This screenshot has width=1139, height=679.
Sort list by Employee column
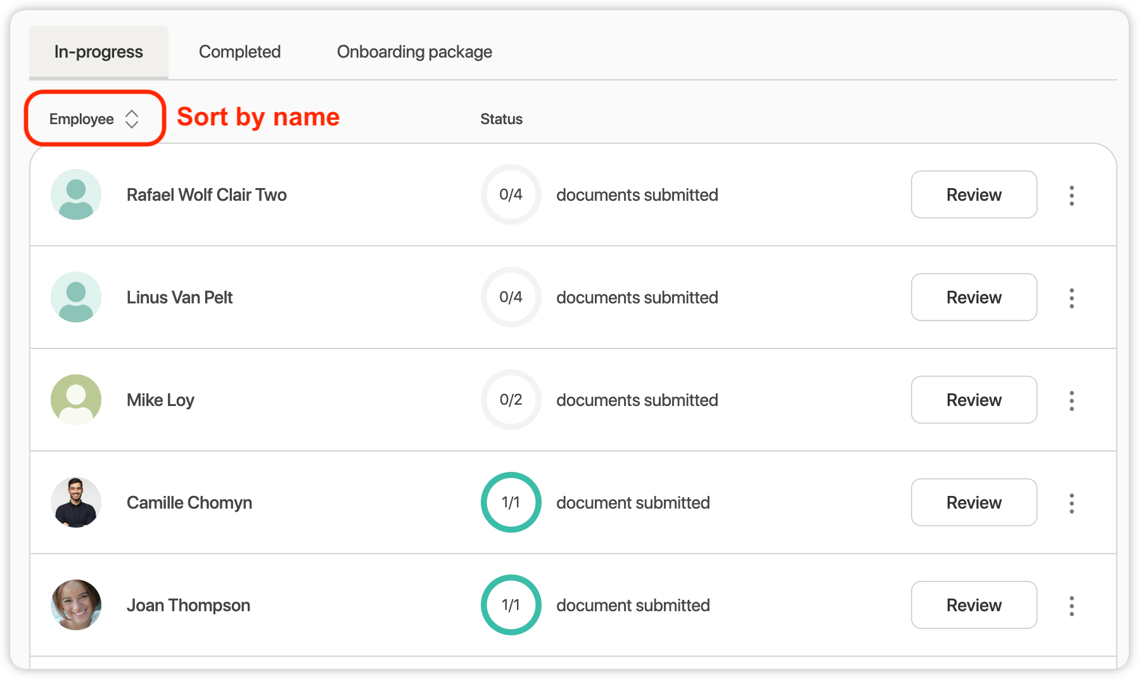pos(94,119)
